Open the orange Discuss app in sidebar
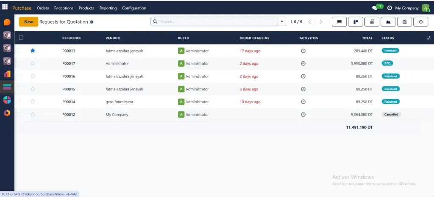This screenshot has height=197, width=434. [x=7, y=22]
